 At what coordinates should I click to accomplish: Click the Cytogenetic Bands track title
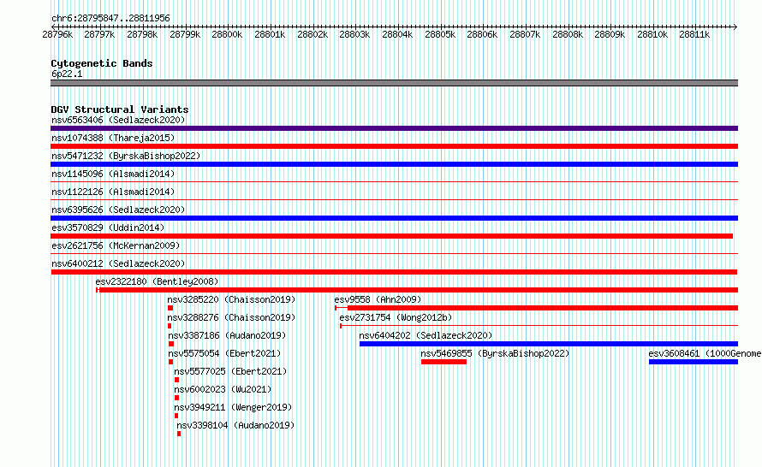102,63
